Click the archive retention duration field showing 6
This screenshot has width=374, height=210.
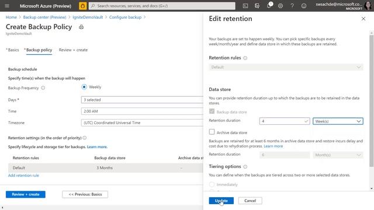[x=285, y=155]
